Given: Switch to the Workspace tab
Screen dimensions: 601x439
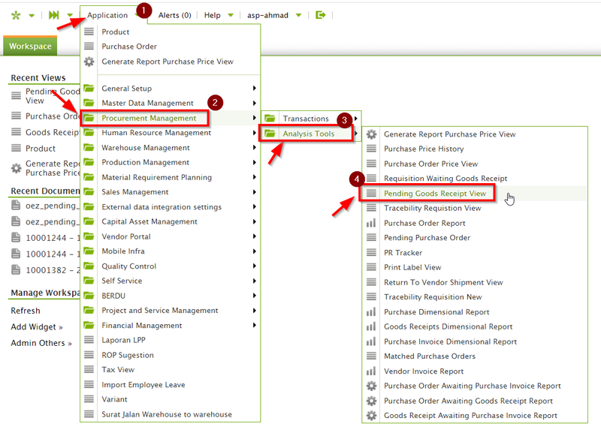Looking at the screenshot, I should pyautogui.click(x=29, y=46).
